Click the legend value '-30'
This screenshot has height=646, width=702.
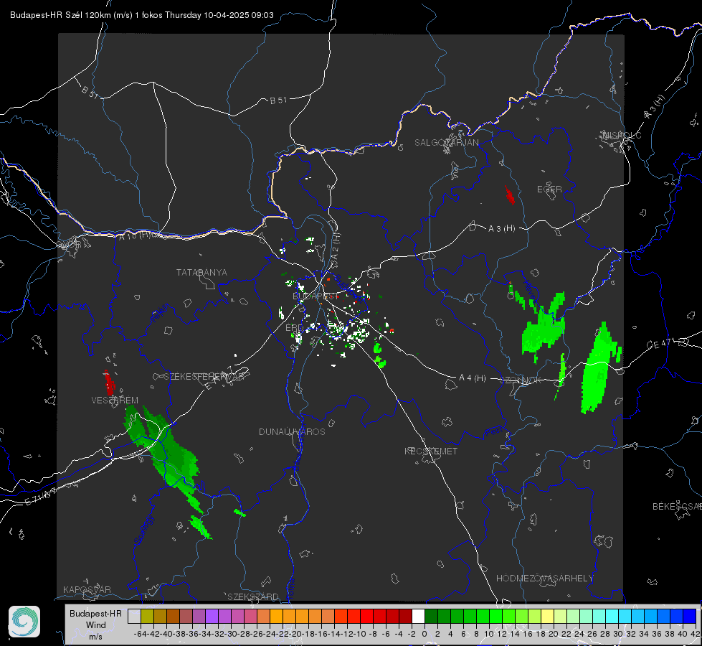tap(230, 634)
